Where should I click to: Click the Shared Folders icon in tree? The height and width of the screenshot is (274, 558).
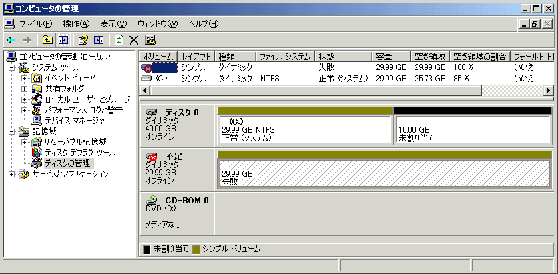coord(37,89)
